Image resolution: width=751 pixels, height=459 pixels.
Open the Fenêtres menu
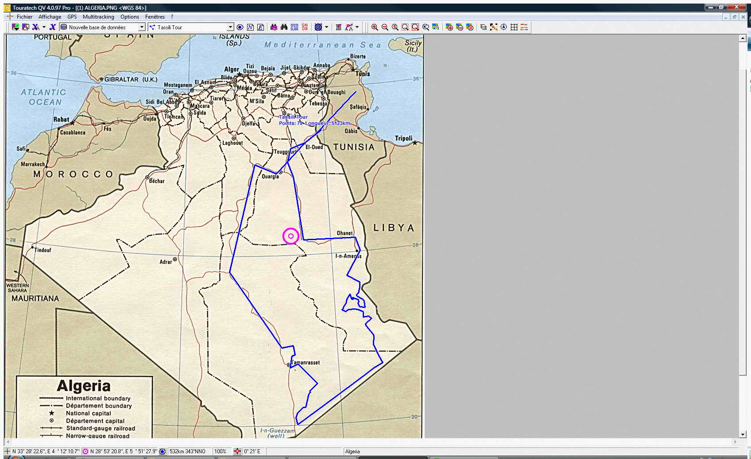155,17
